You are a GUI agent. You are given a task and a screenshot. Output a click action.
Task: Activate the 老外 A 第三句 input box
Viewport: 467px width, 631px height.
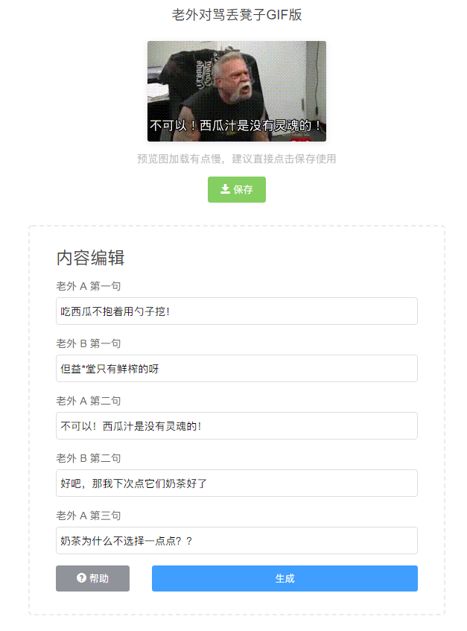[x=237, y=540]
